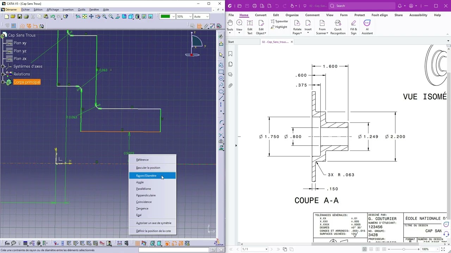Click the Save icon in CATIA toolbar
The width and height of the screenshot is (451, 253).
click(x=20, y=17)
